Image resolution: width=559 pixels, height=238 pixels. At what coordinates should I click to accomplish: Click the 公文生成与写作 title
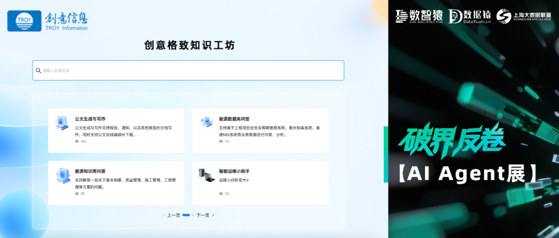90,119
